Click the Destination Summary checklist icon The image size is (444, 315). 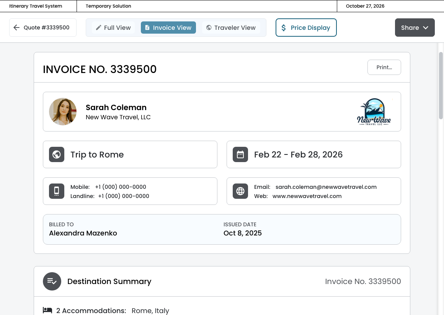[52, 281]
